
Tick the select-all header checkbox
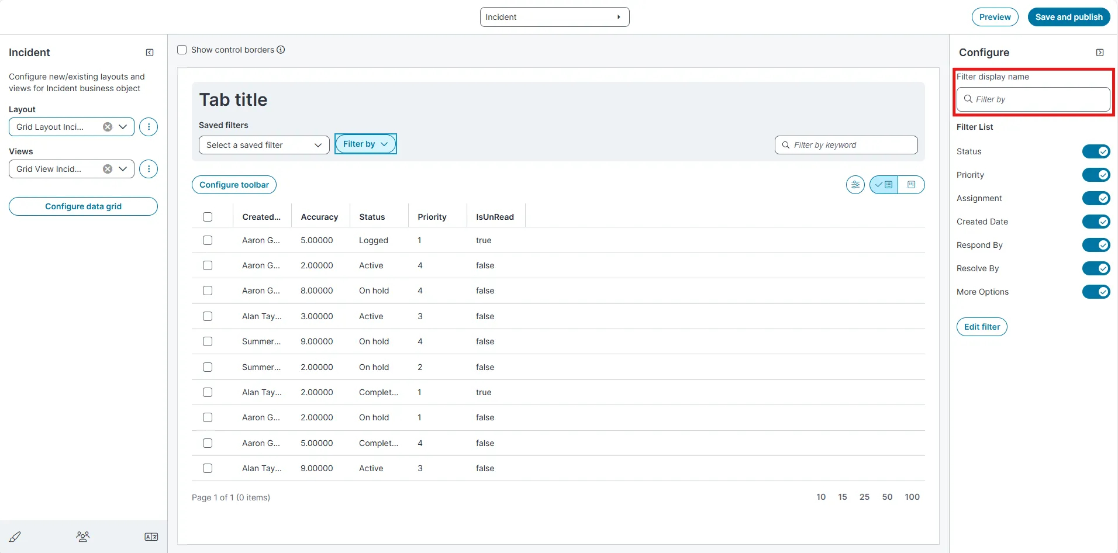coord(208,217)
